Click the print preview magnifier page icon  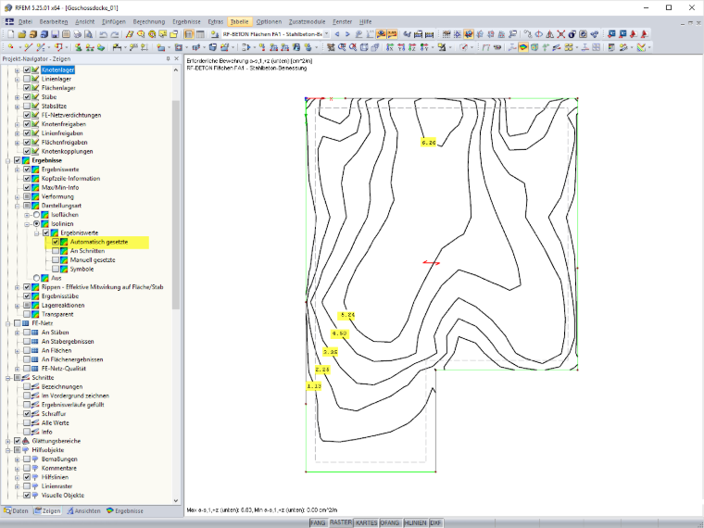(x=88, y=34)
